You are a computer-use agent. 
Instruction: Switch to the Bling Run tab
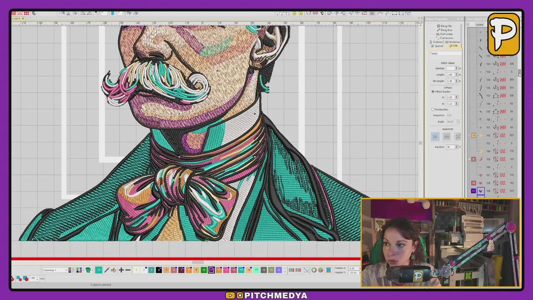(x=444, y=30)
